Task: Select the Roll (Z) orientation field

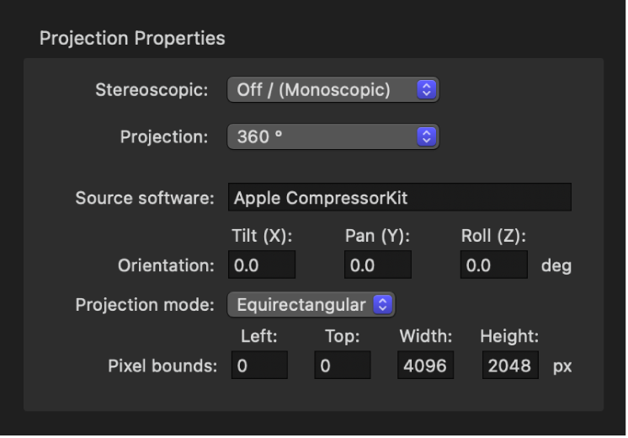Action: [x=493, y=265]
